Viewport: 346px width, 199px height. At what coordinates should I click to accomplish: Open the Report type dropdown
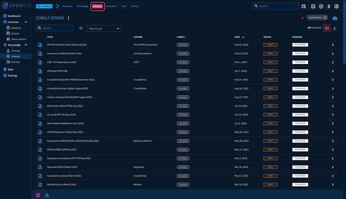click(105, 28)
